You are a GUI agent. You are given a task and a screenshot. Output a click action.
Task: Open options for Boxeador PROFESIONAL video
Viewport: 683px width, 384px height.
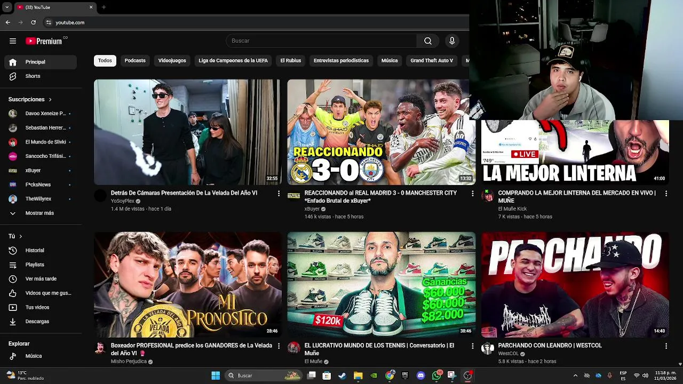click(x=279, y=346)
